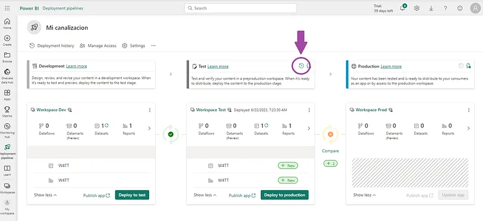Viewport: 483px width, 221px height.
Task: Select Deployment pipelines in the sidebar
Action: point(7,152)
